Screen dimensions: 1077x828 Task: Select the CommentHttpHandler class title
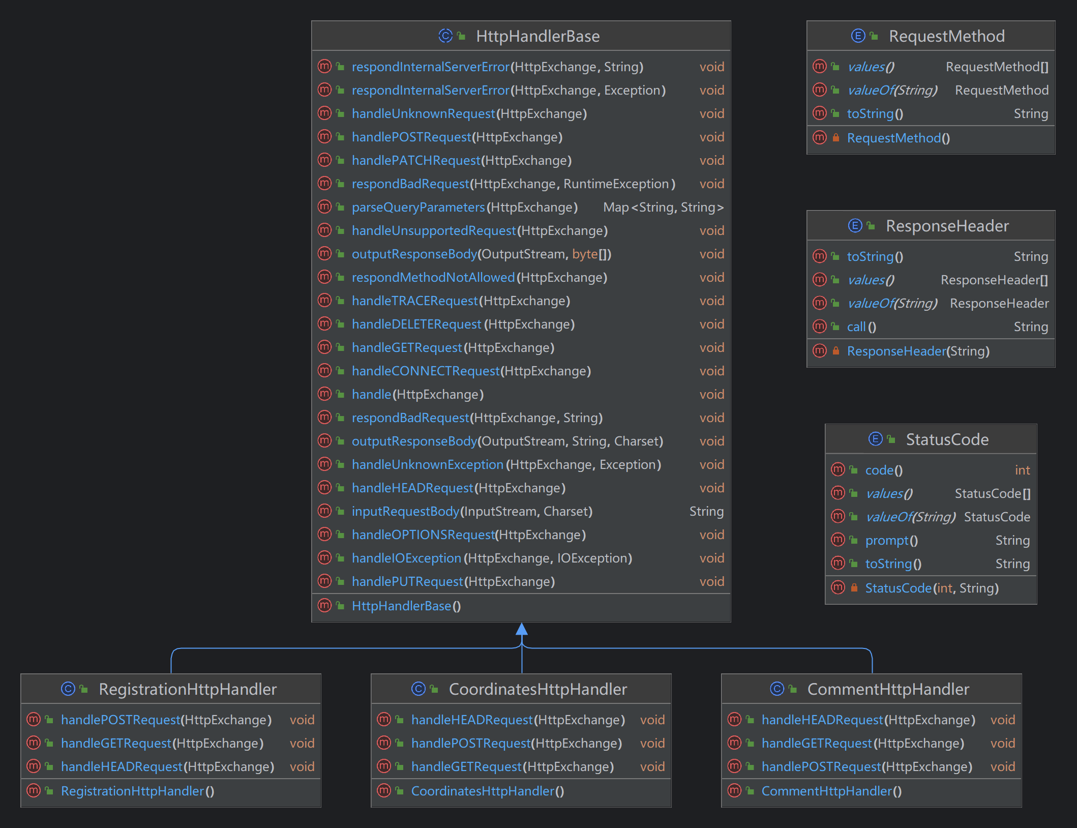tap(888, 689)
